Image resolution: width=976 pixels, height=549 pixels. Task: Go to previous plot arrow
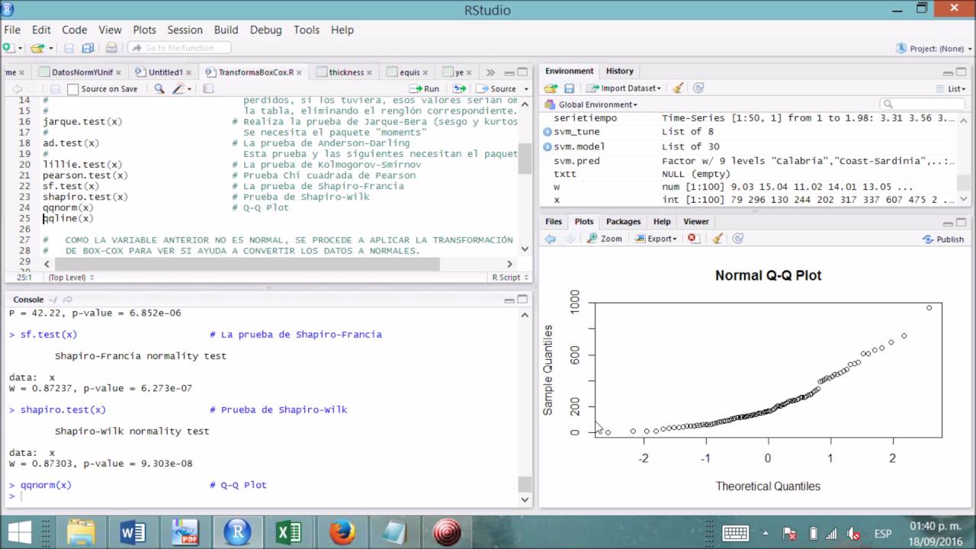tap(551, 239)
